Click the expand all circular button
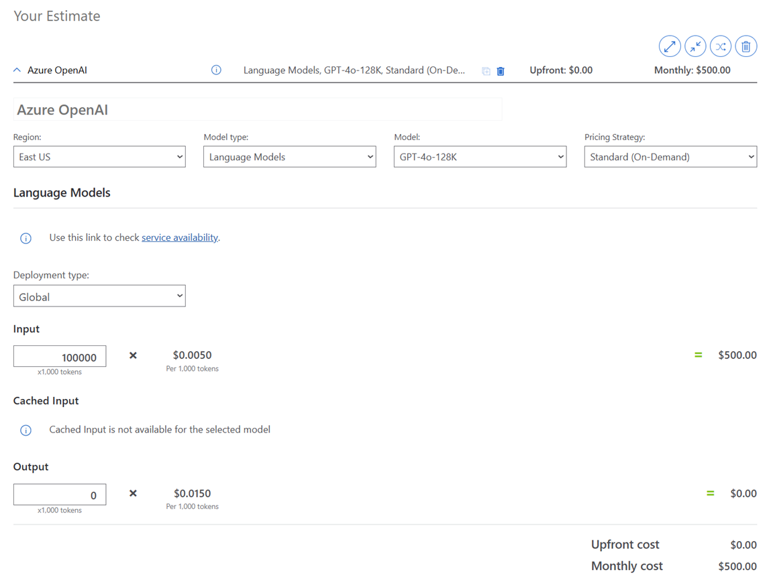Viewport: 769px width, 576px height. pyautogui.click(x=669, y=46)
